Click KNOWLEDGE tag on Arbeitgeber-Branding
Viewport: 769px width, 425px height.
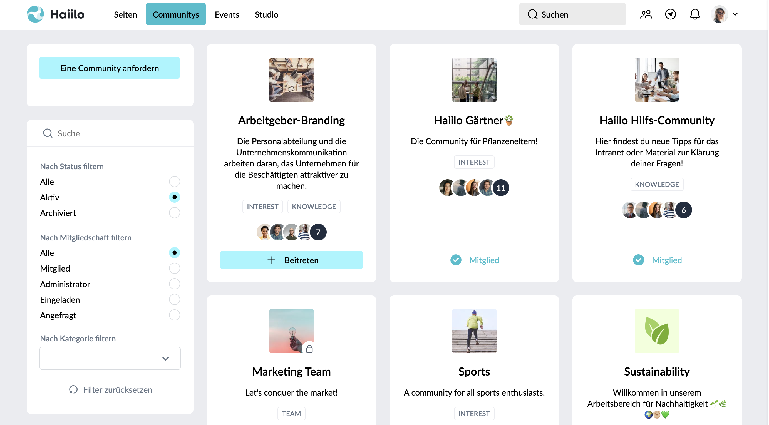pyautogui.click(x=314, y=207)
